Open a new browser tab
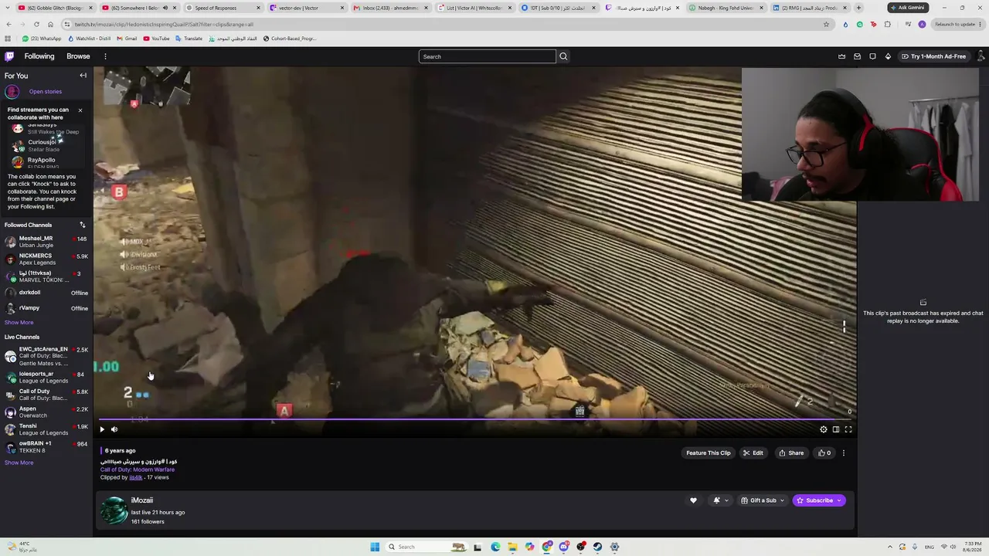 [858, 8]
